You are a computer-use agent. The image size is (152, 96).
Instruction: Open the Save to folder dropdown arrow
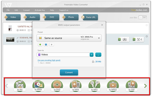point(91,55)
